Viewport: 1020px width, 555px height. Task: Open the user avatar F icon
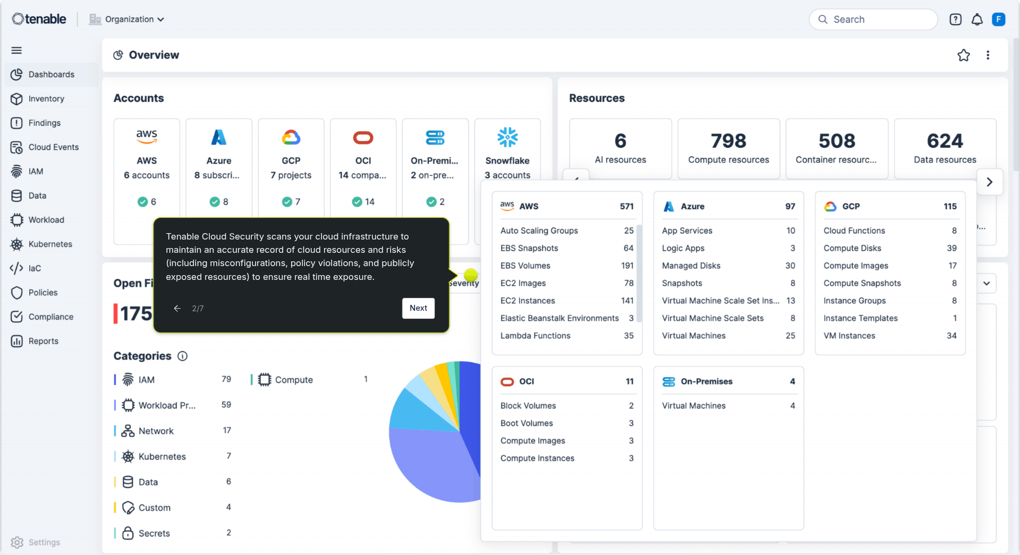pos(999,20)
